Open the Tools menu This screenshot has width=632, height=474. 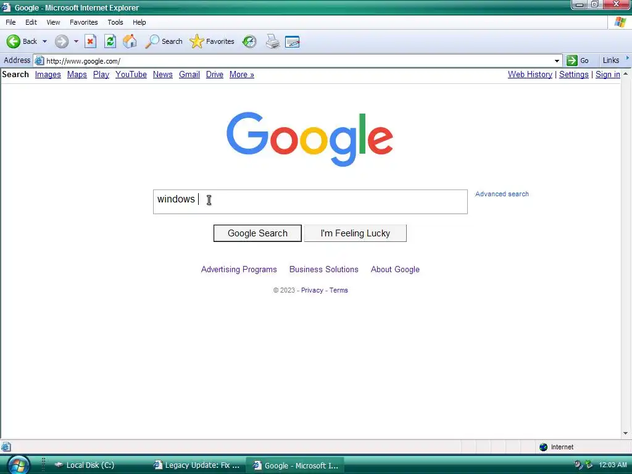click(x=115, y=22)
